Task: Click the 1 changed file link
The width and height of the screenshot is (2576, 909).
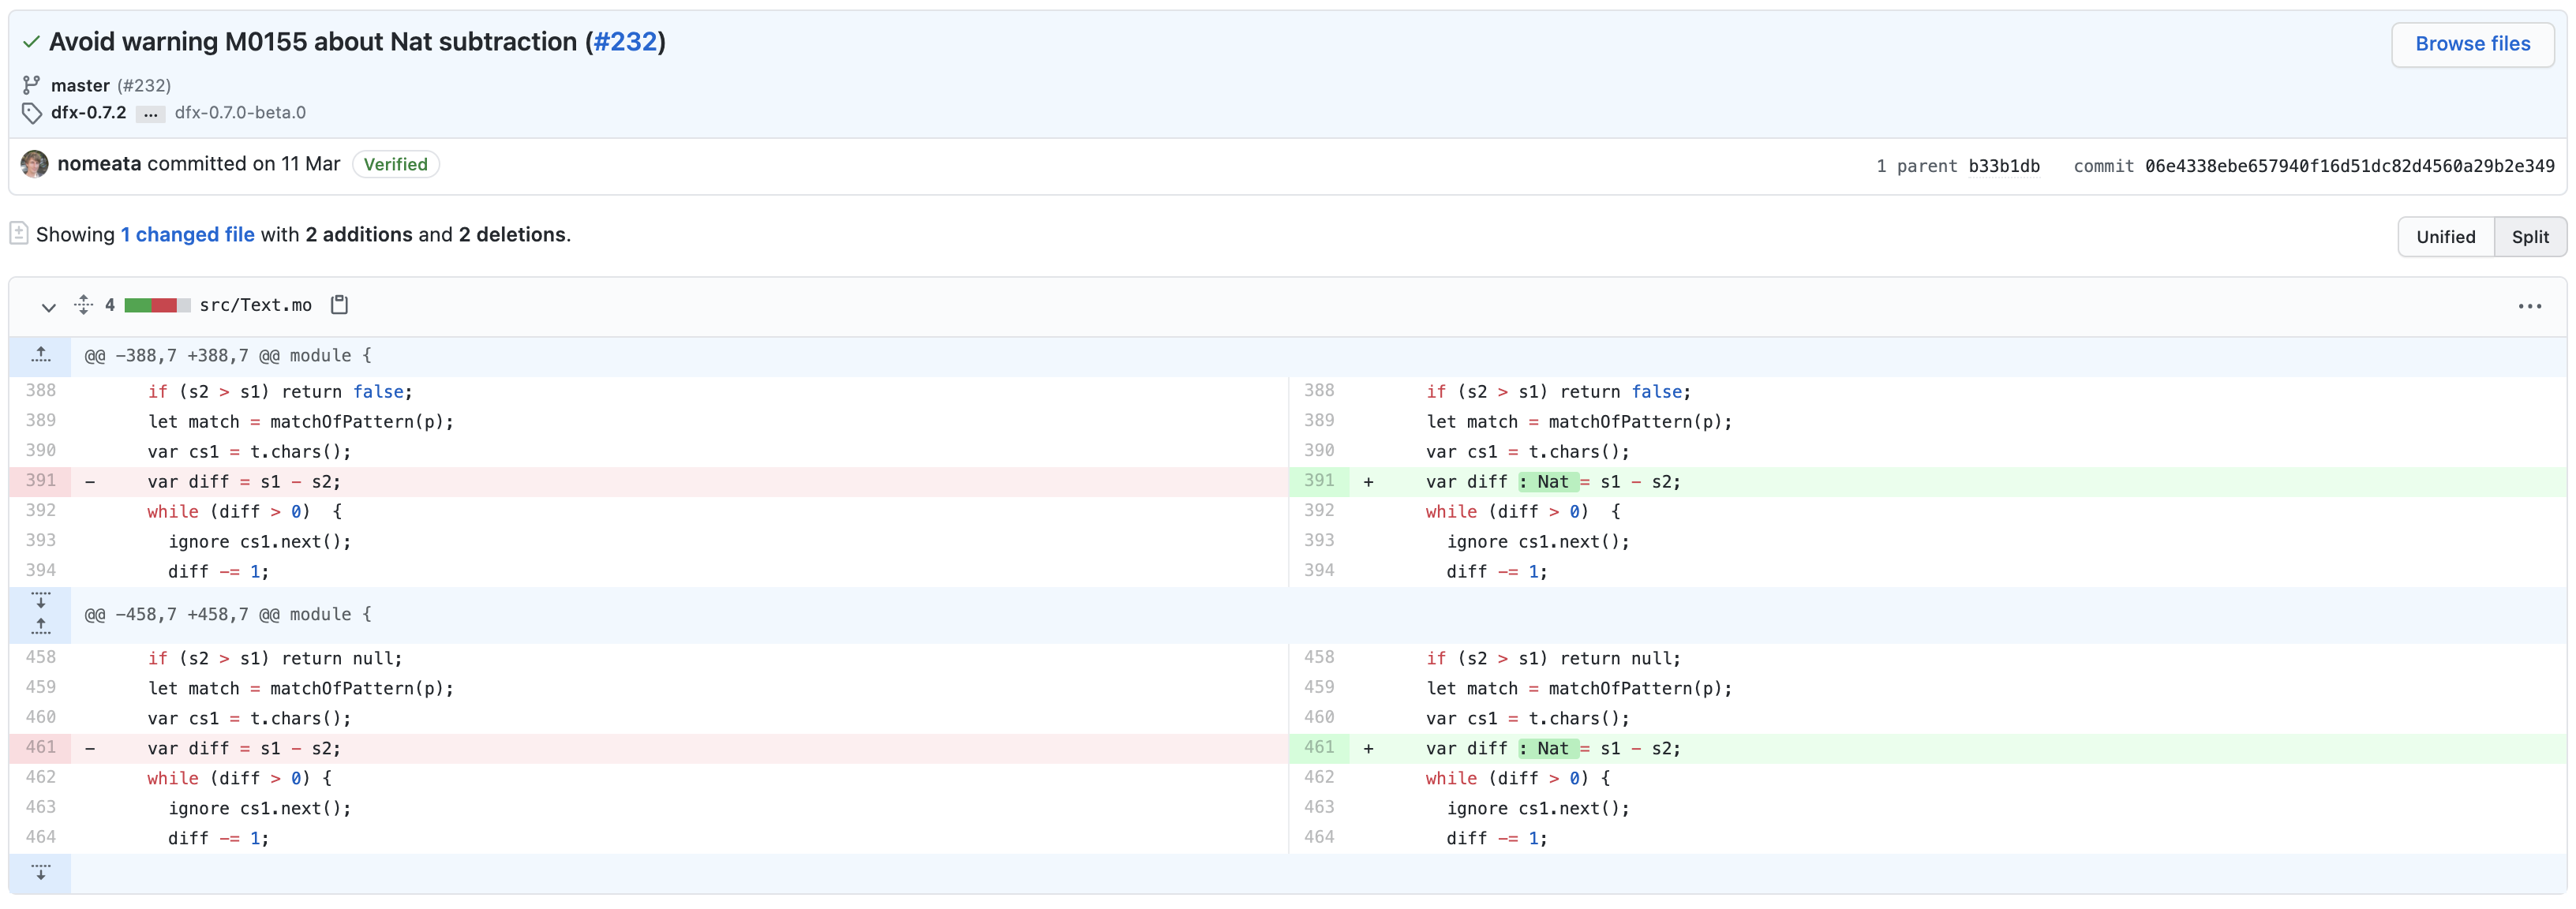Action: pos(187,235)
